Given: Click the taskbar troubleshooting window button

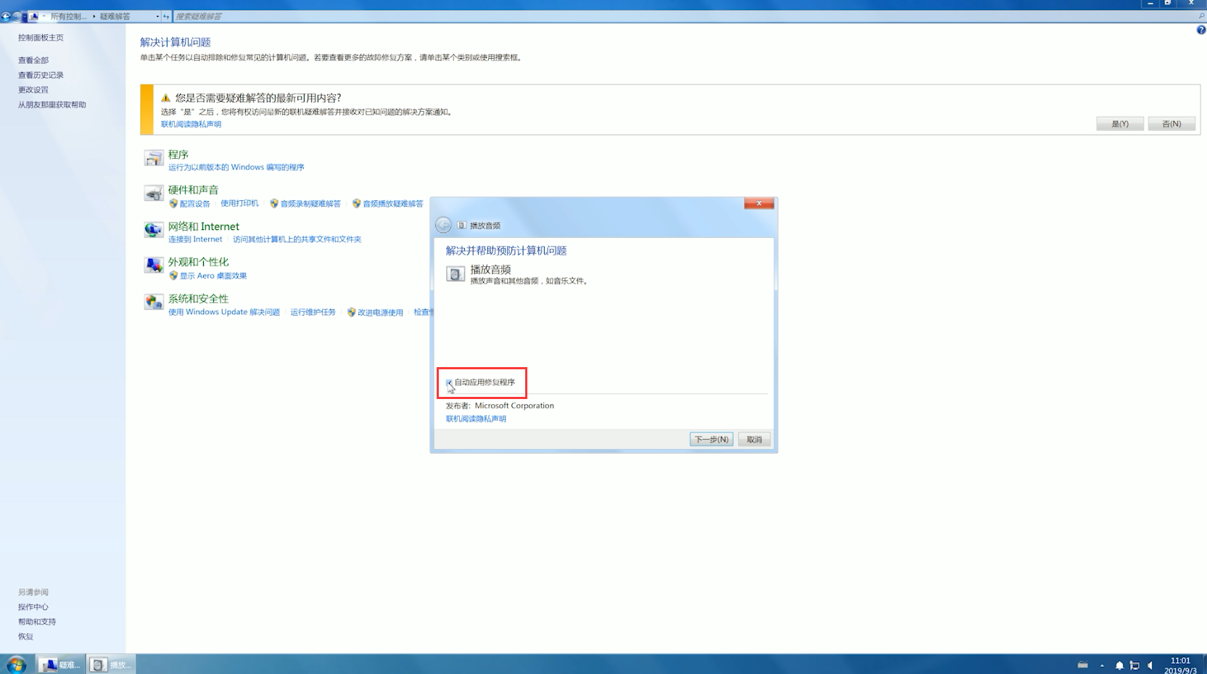Looking at the screenshot, I should pos(60,664).
